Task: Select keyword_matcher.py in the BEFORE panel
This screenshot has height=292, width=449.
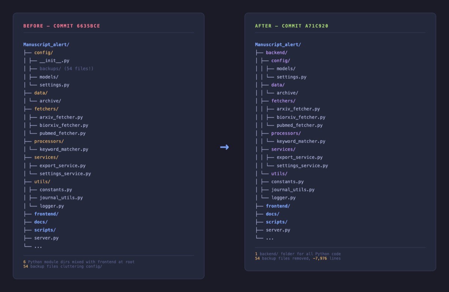Action: (64, 149)
